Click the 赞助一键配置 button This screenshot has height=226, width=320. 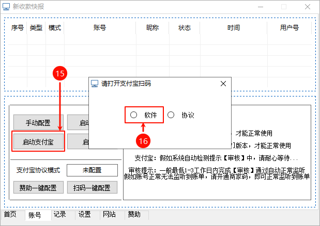38,187
